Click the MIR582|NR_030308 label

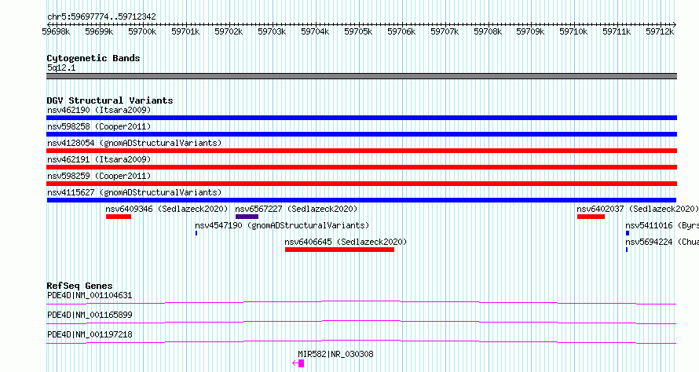[x=335, y=354]
